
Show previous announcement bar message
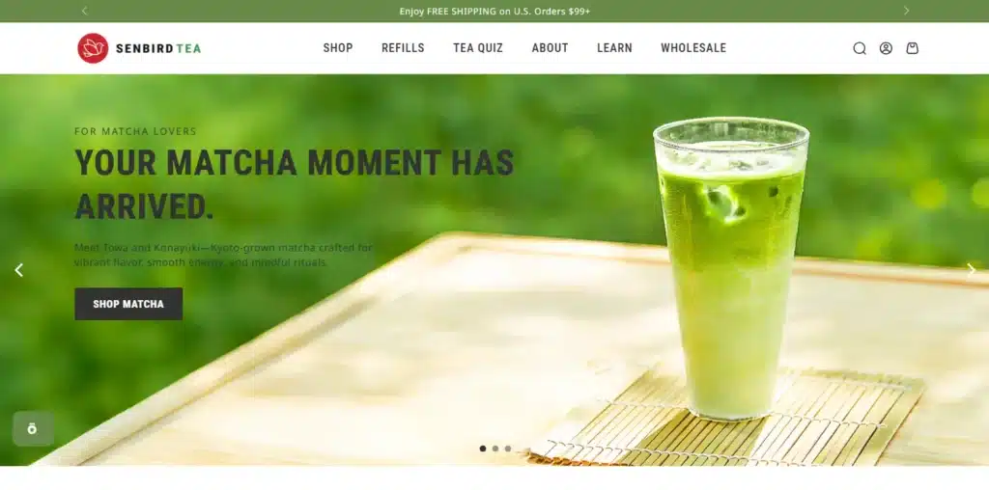[85, 11]
